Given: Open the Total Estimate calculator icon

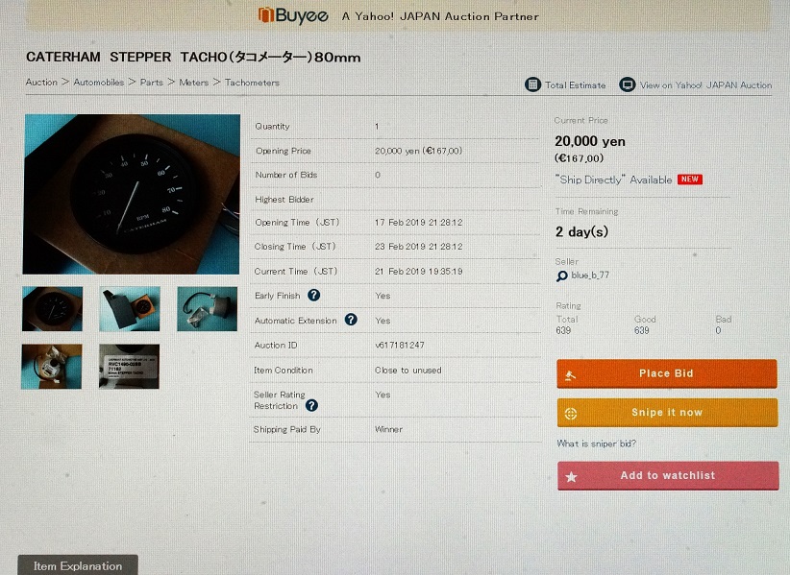Looking at the screenshot, I should pyautogui.click(x=532, y=84).
